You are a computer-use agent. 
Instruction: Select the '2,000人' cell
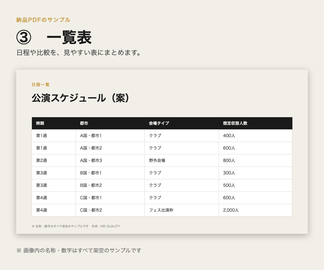(255, 210)
